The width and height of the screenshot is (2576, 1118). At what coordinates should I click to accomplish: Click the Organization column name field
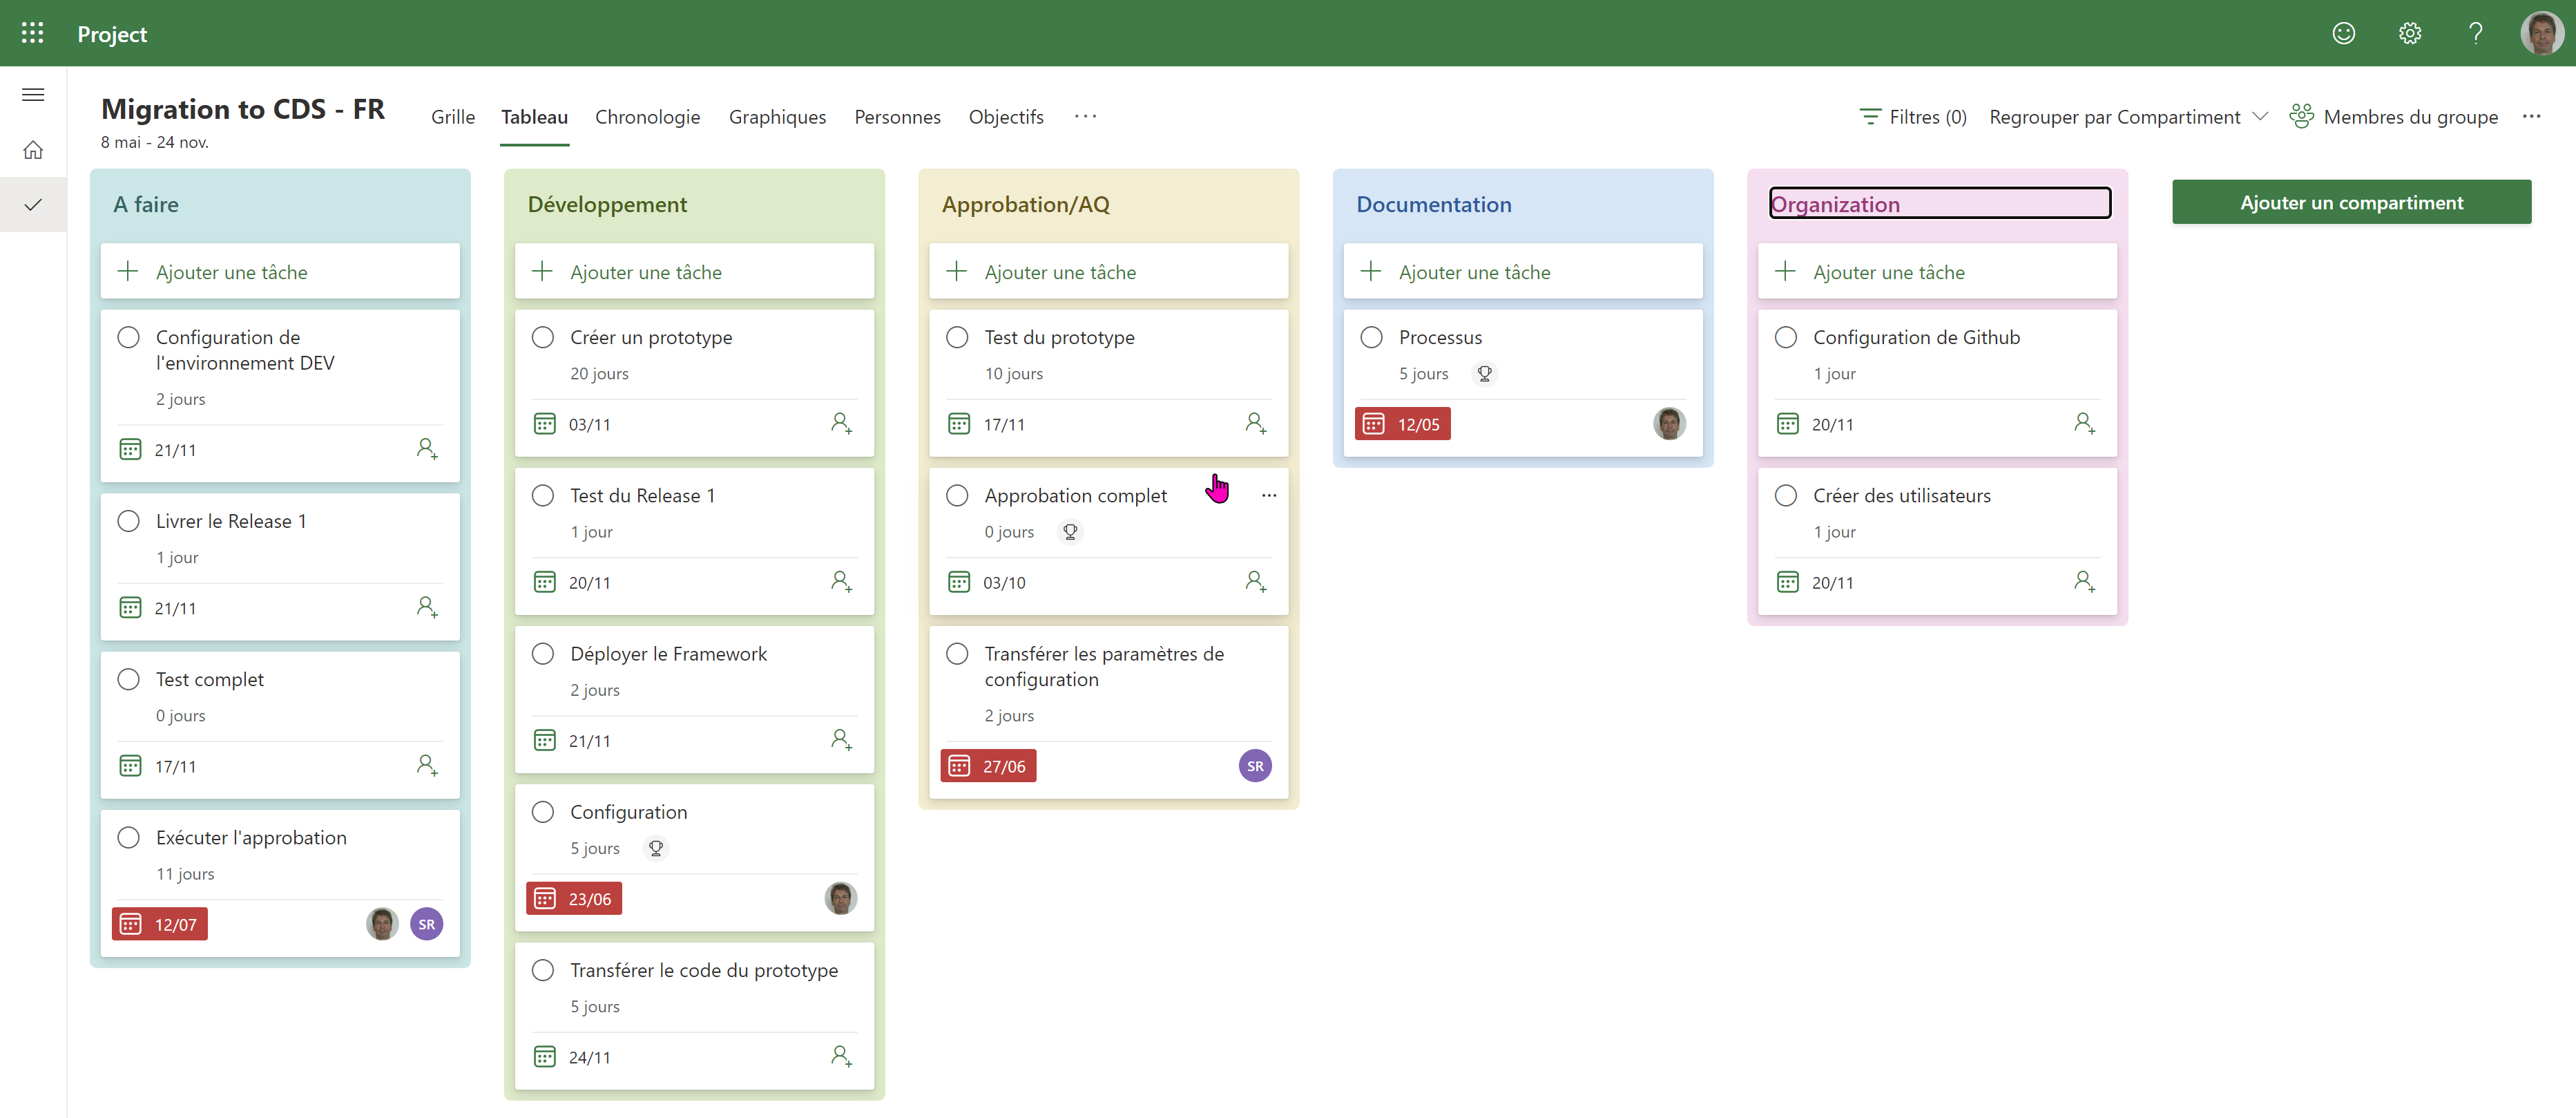click(x=1939, y=203)
